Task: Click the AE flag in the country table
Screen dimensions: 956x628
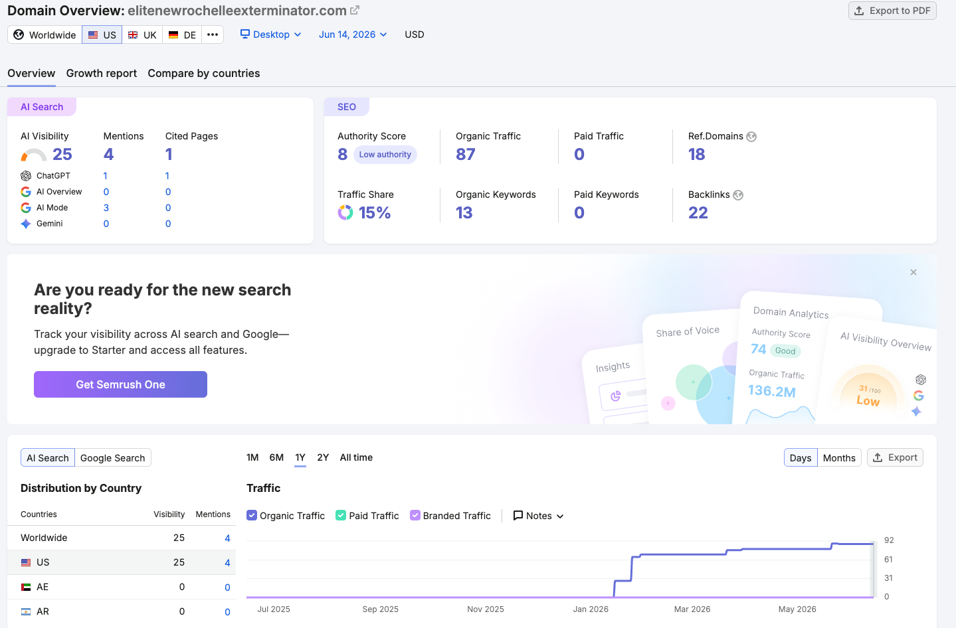Action: point(26,587)
